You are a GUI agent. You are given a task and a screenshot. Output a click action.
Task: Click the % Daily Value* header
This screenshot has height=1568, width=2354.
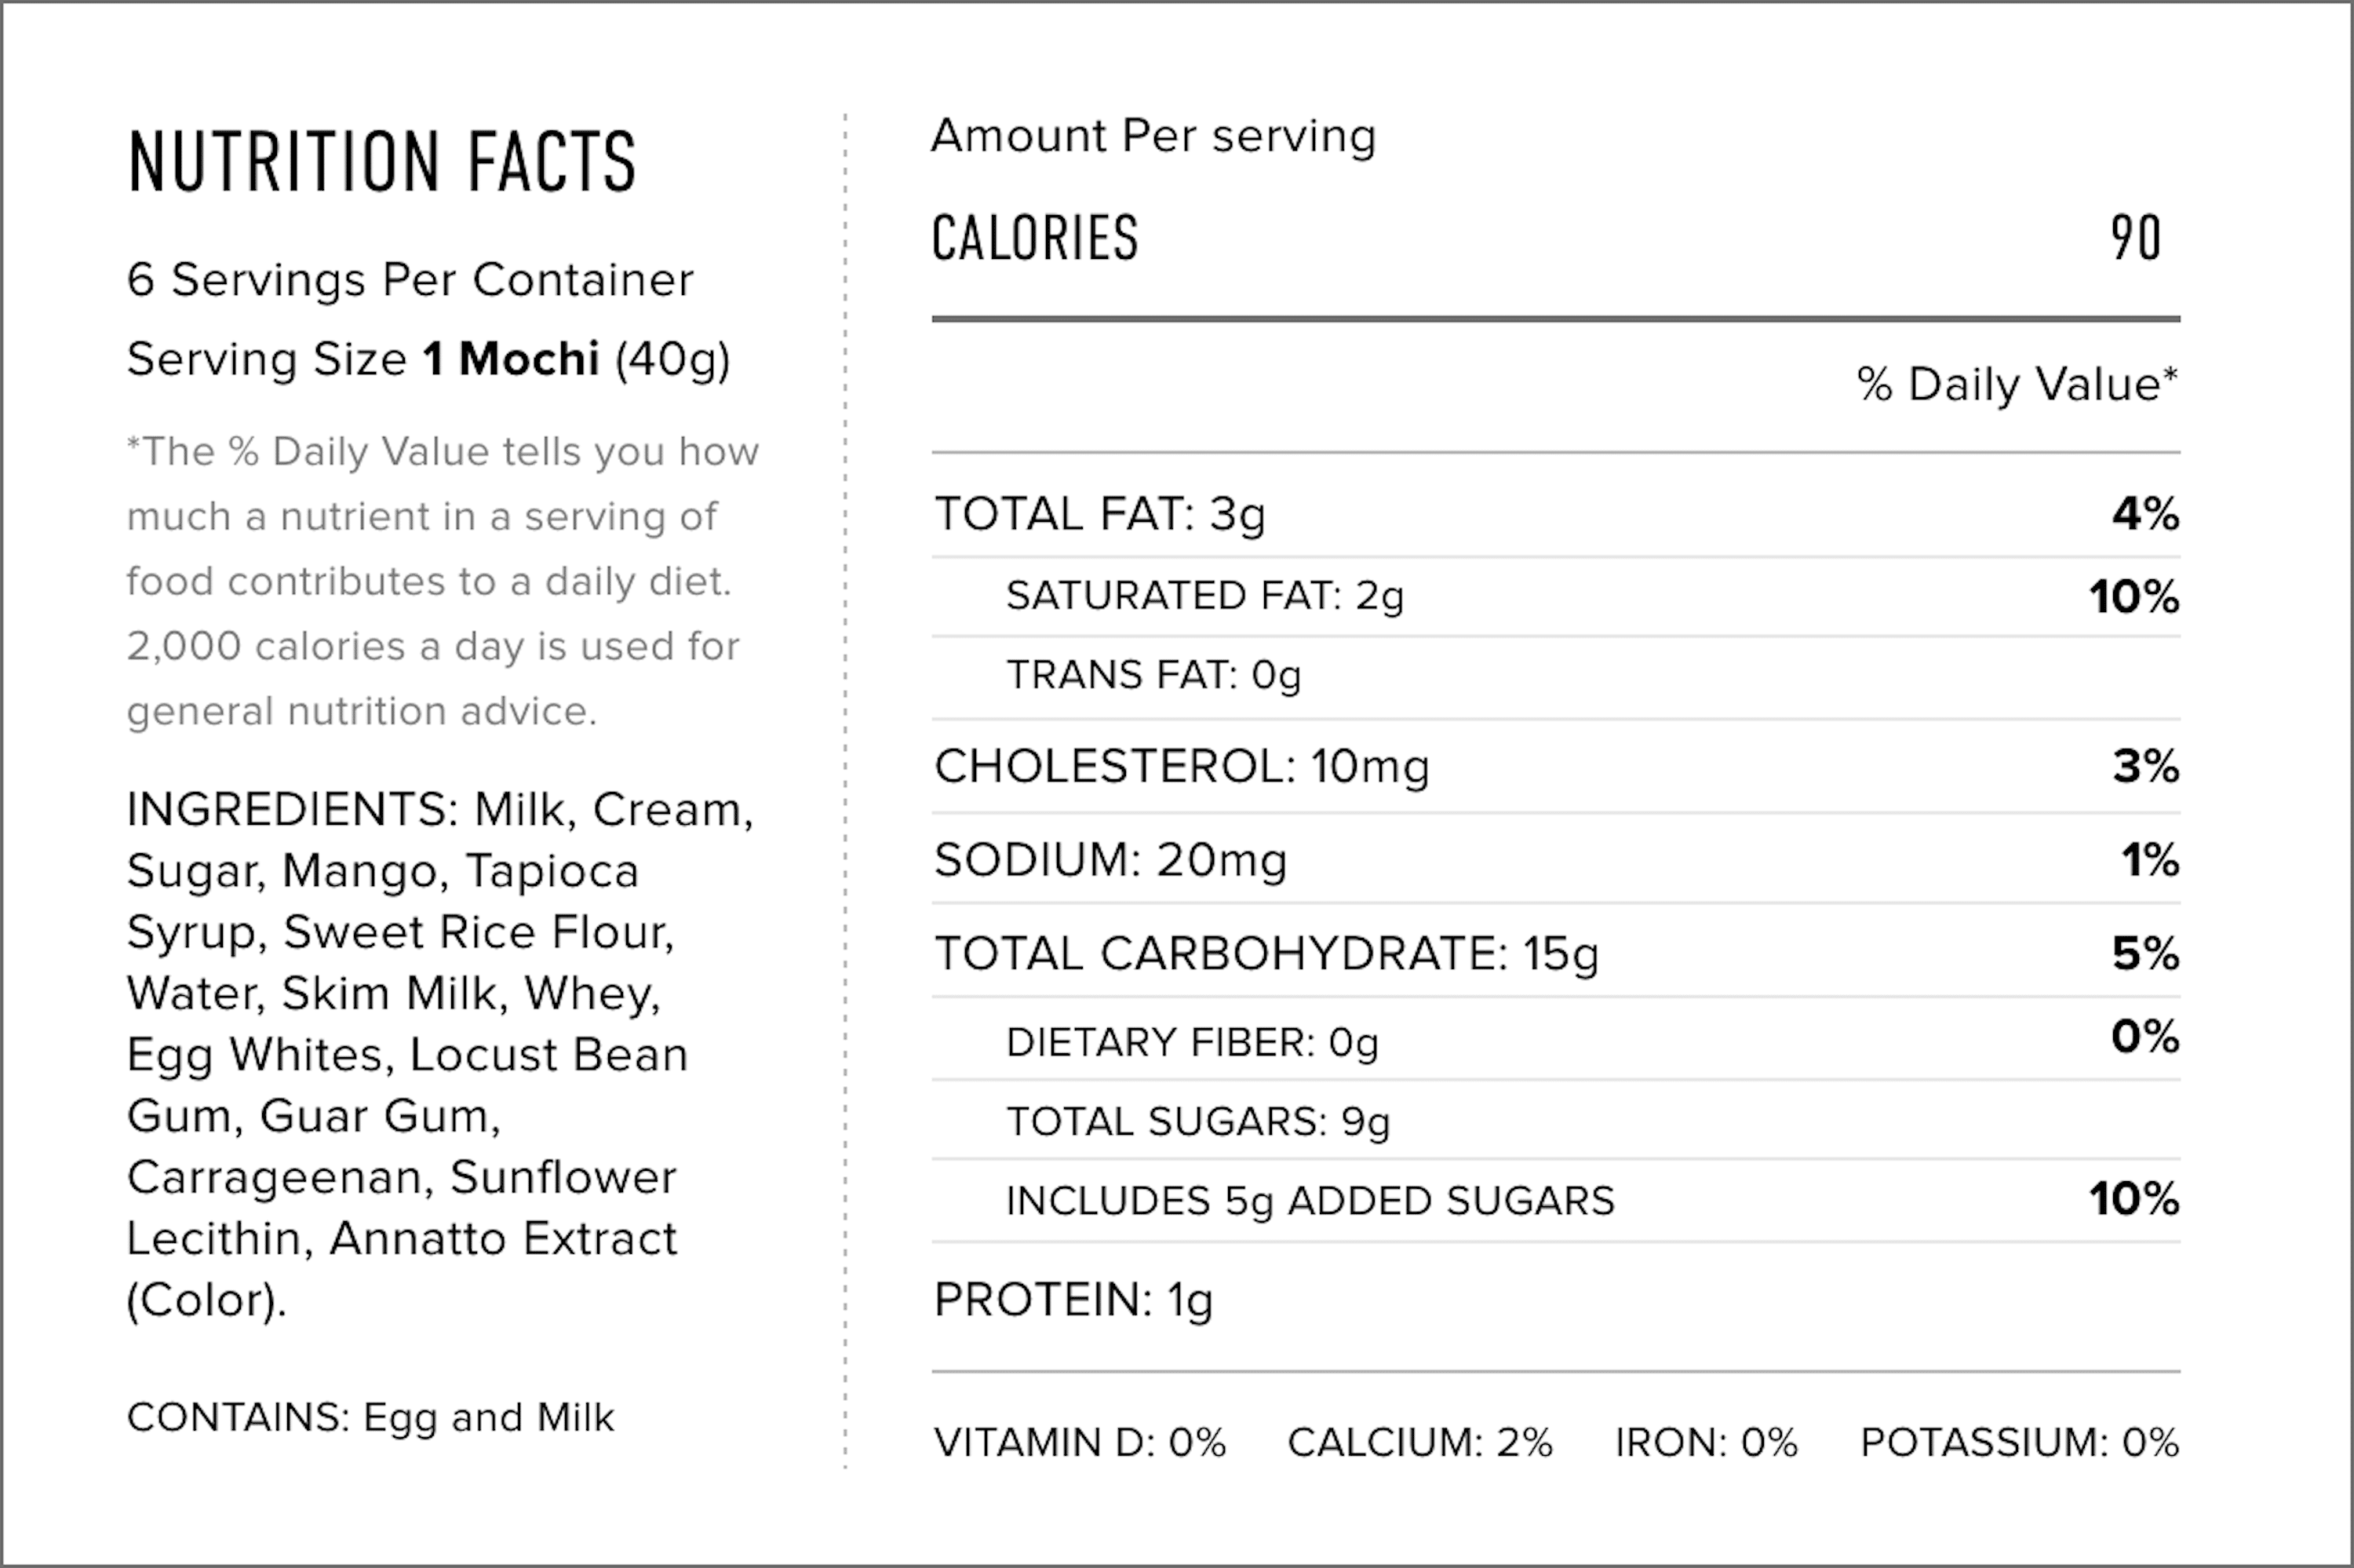click(x=2017, y=384)
